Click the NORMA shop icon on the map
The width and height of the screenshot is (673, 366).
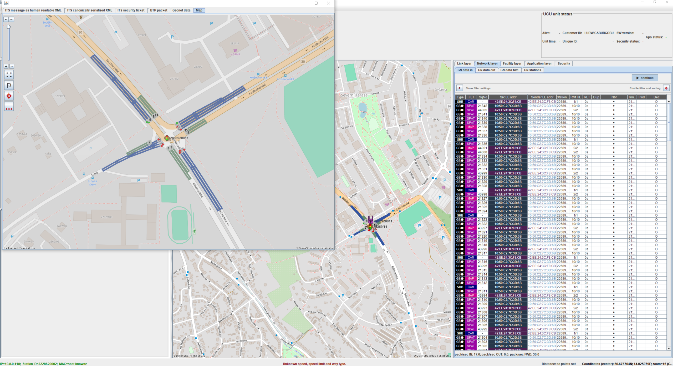tap(235, 50)
